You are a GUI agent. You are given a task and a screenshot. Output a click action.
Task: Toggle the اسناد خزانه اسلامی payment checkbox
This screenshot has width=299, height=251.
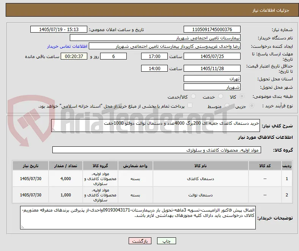click(x=190, y=105)
